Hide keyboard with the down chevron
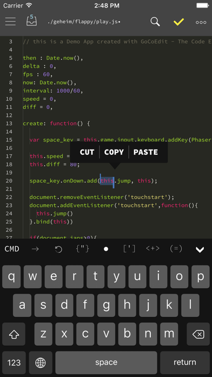Screen dimensions: 212x377 tap(200, 250)
